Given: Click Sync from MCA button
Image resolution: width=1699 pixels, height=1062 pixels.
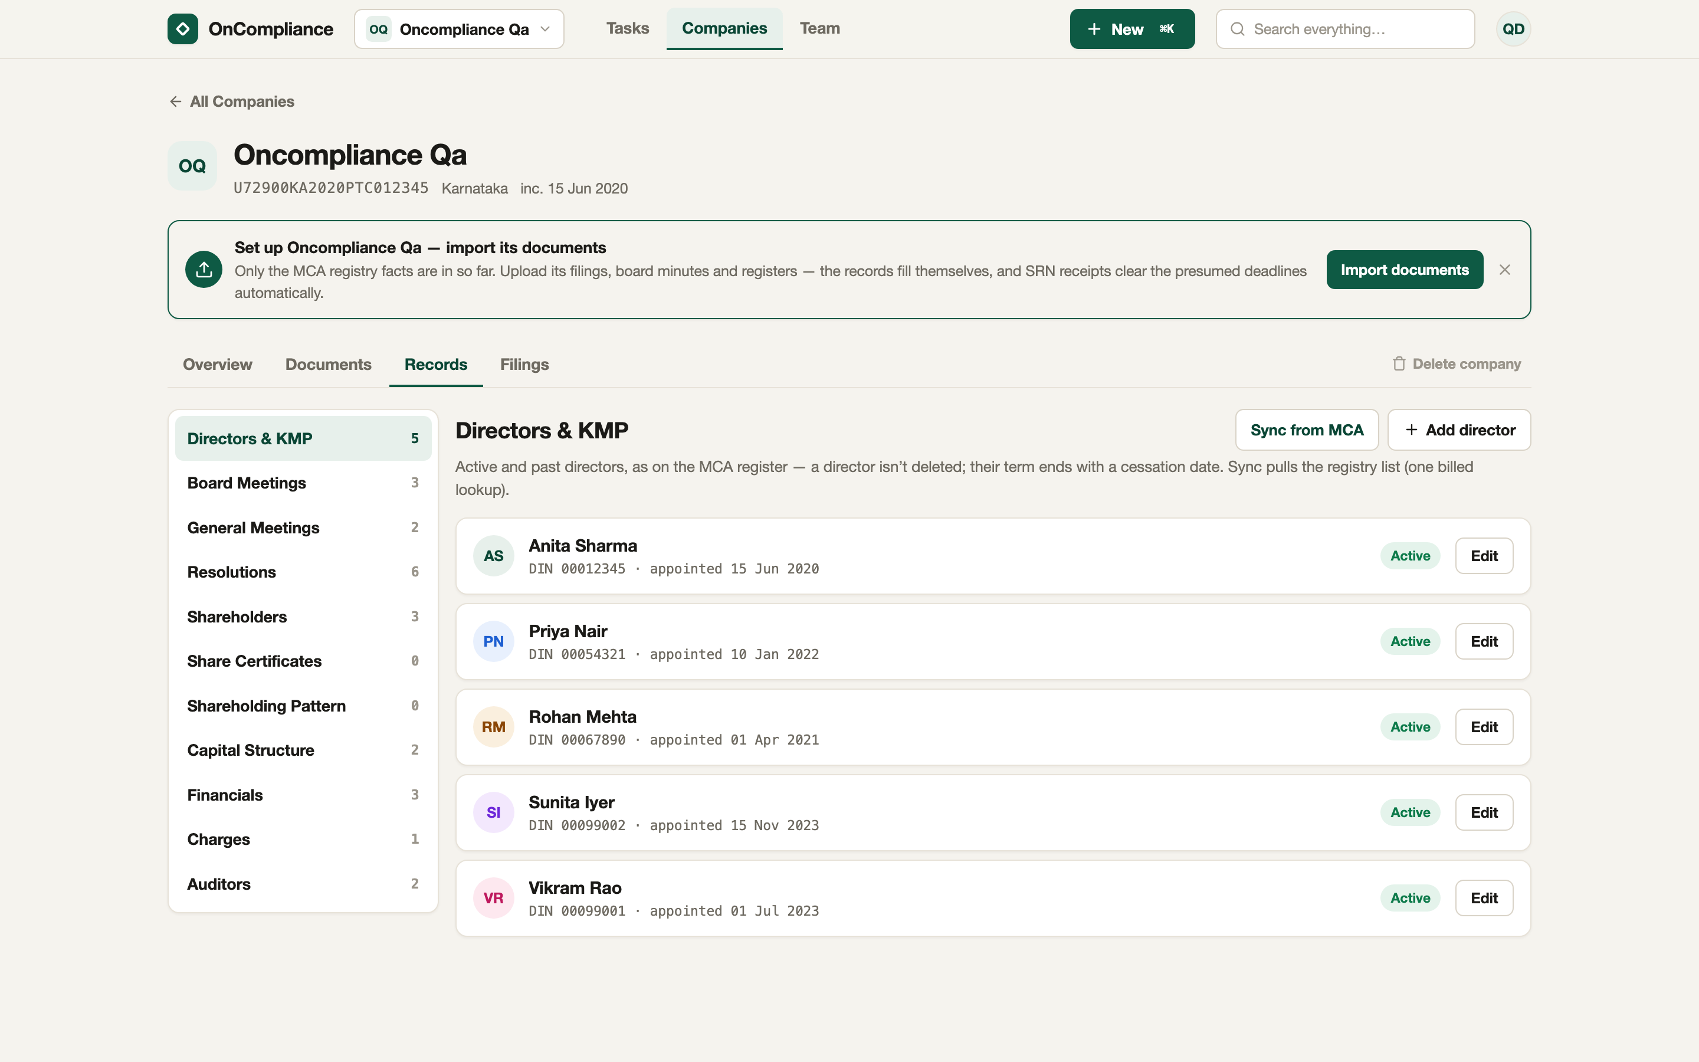Looking at the screenshot, I should [x=1307, y=430].
